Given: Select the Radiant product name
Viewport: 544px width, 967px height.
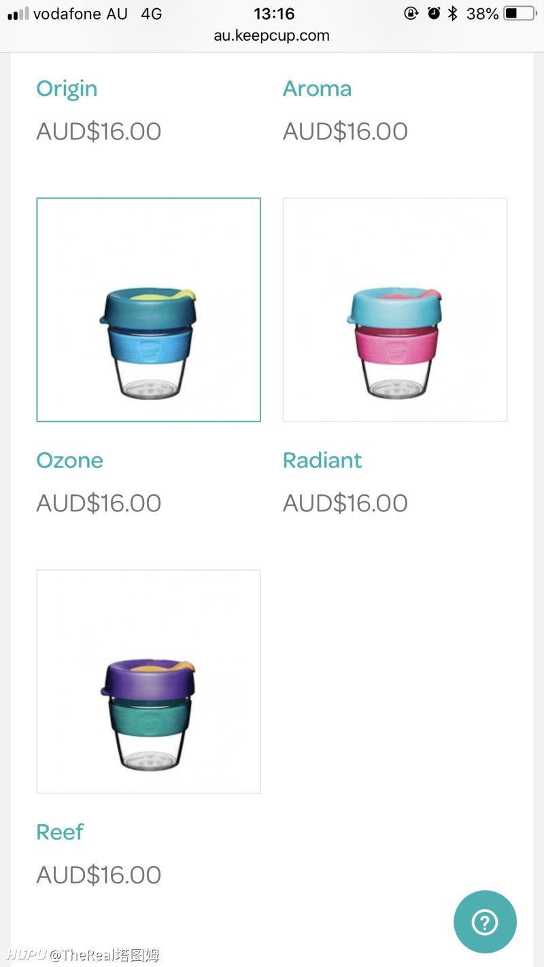Looking at the screenshot, I should (x=322, y=460).
